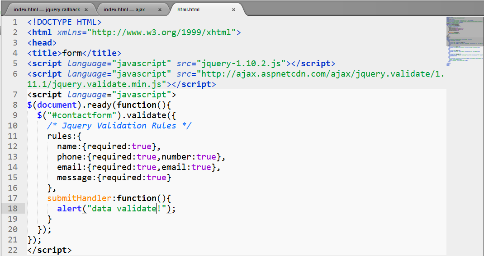The height and width of the screenshot is (256, 484).
Task: Close the 'index.html — jquery callback' tab
Action: click(x=86, y=9)
